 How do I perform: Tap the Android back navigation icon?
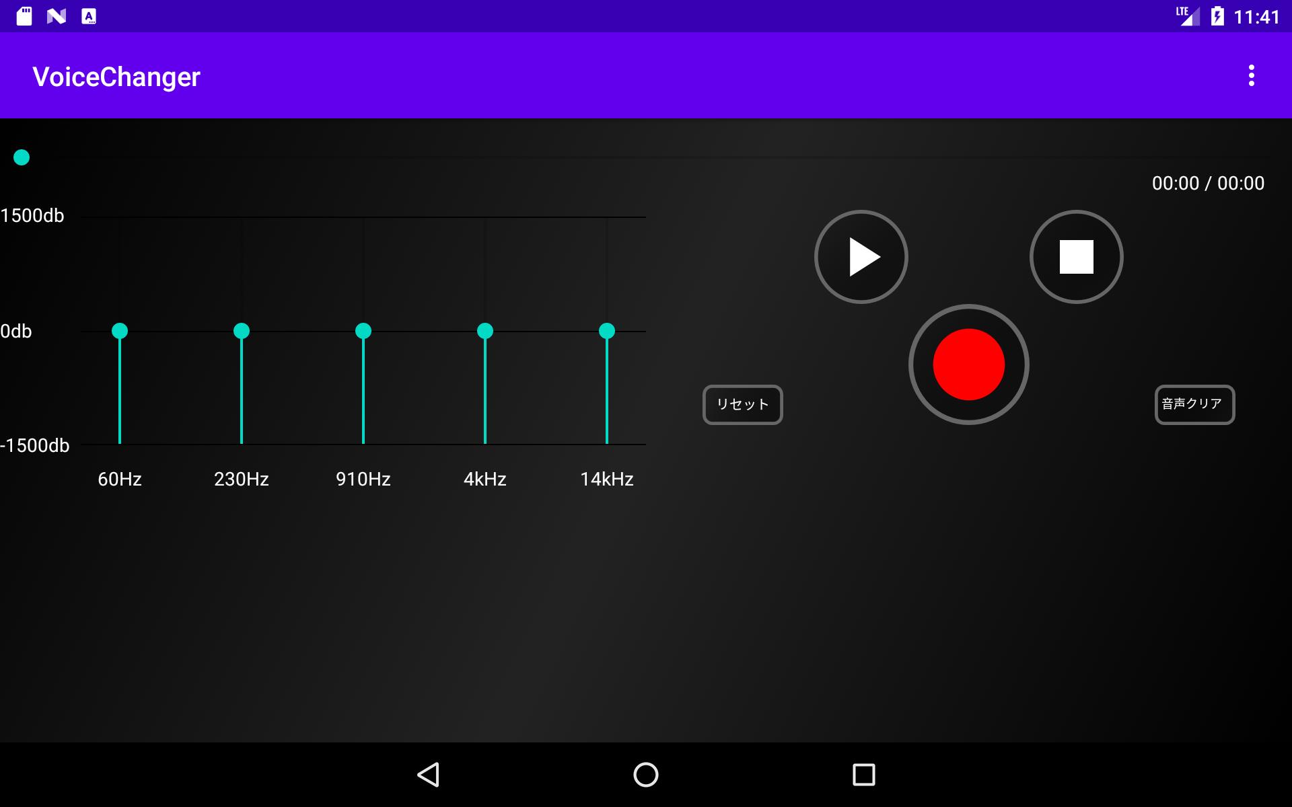click(429, 775)
